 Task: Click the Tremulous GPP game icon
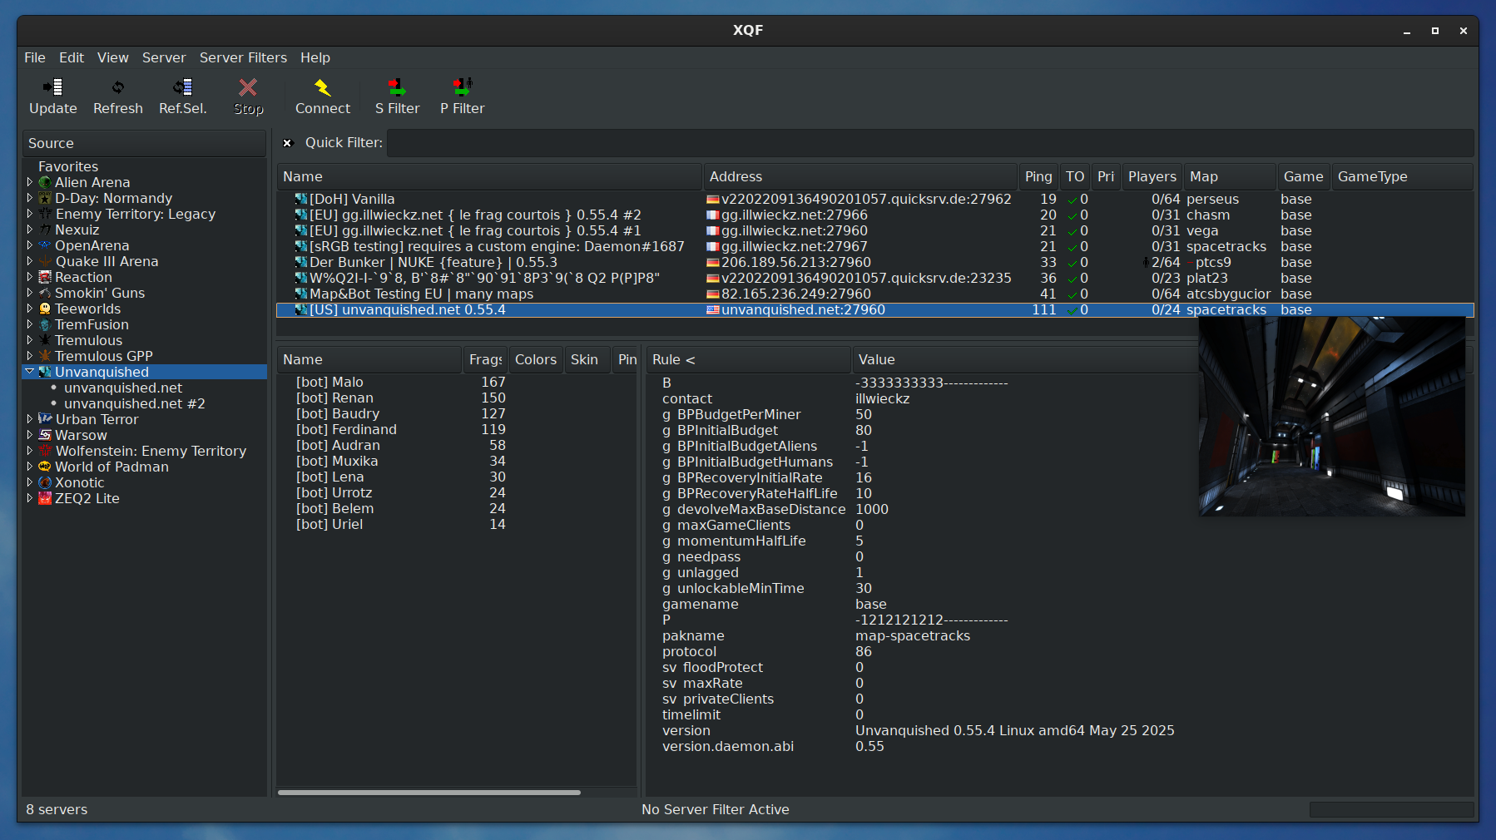(46, 356)
